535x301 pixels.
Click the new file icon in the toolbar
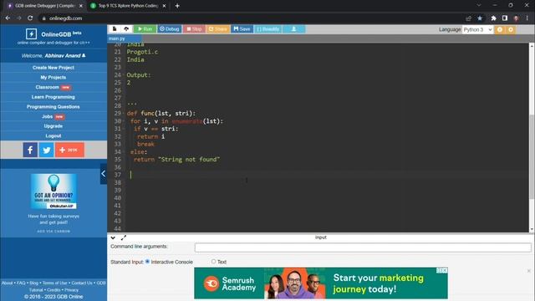coord(115,29)
